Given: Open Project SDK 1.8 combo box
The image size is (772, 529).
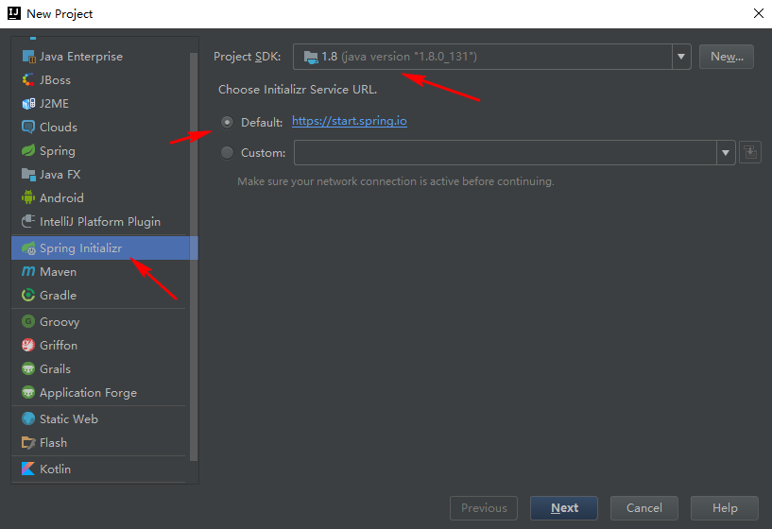Looking at the screenshot, I should click(x=492, y=57).
